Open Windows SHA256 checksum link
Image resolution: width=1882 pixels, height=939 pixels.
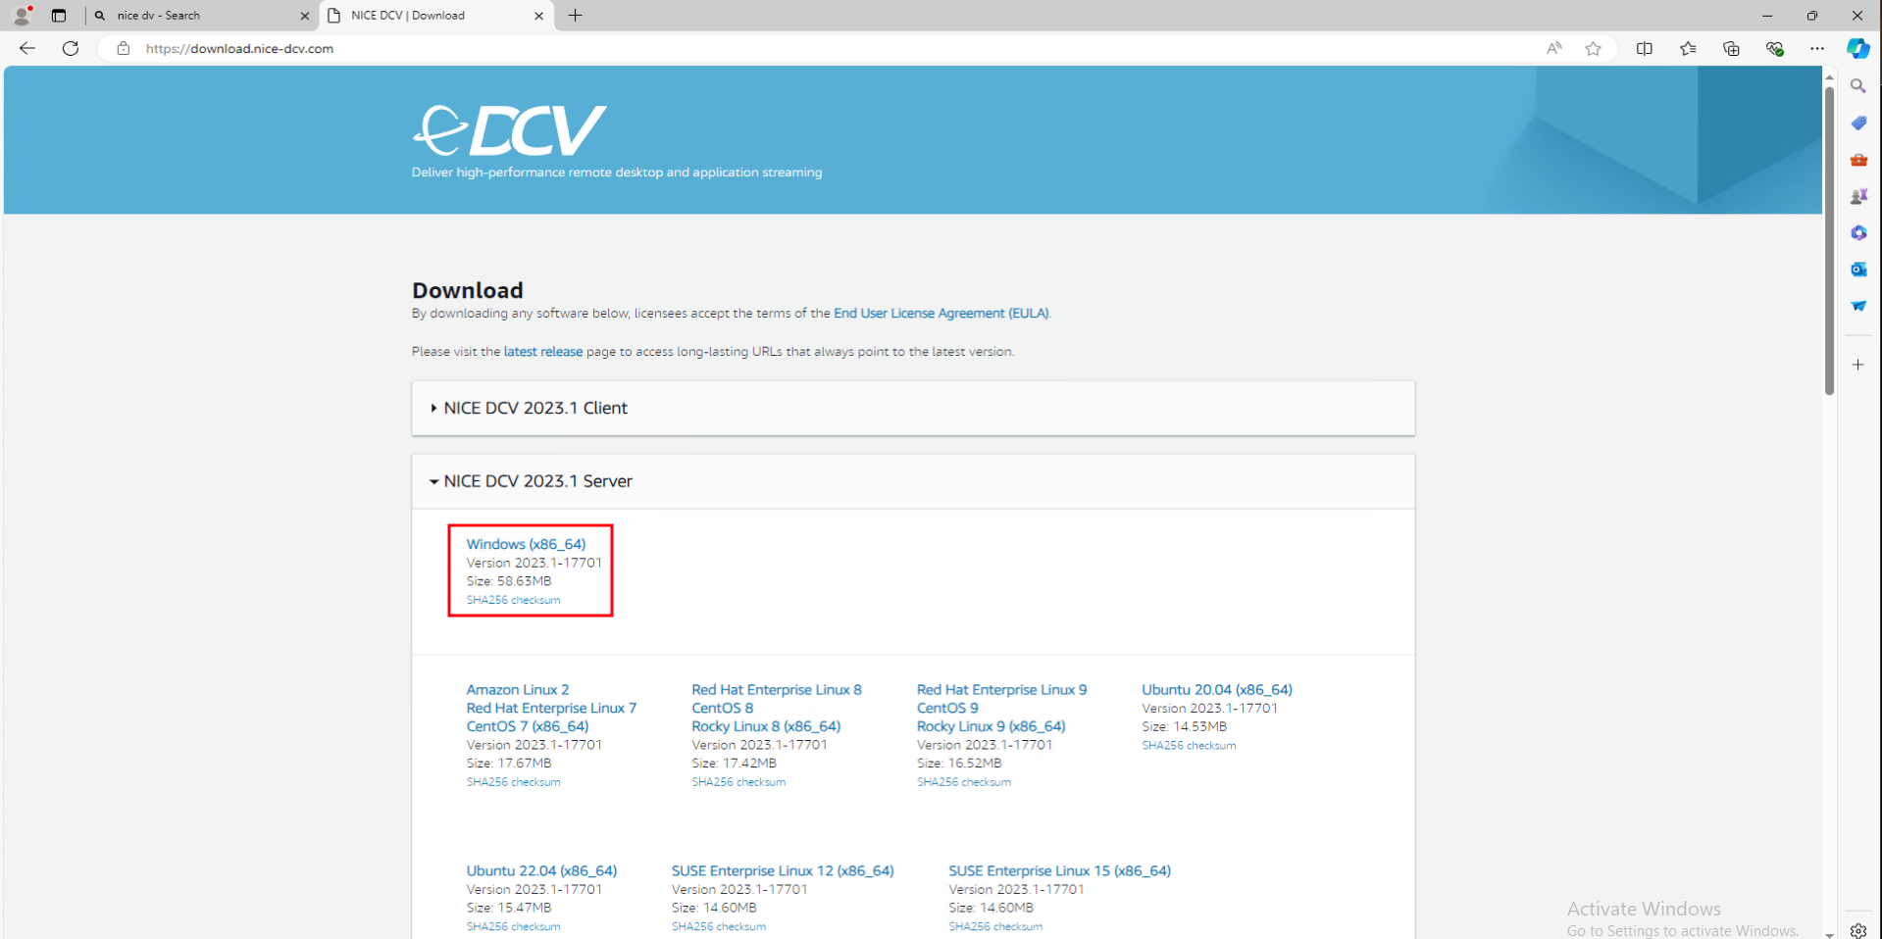coord(513,600)
